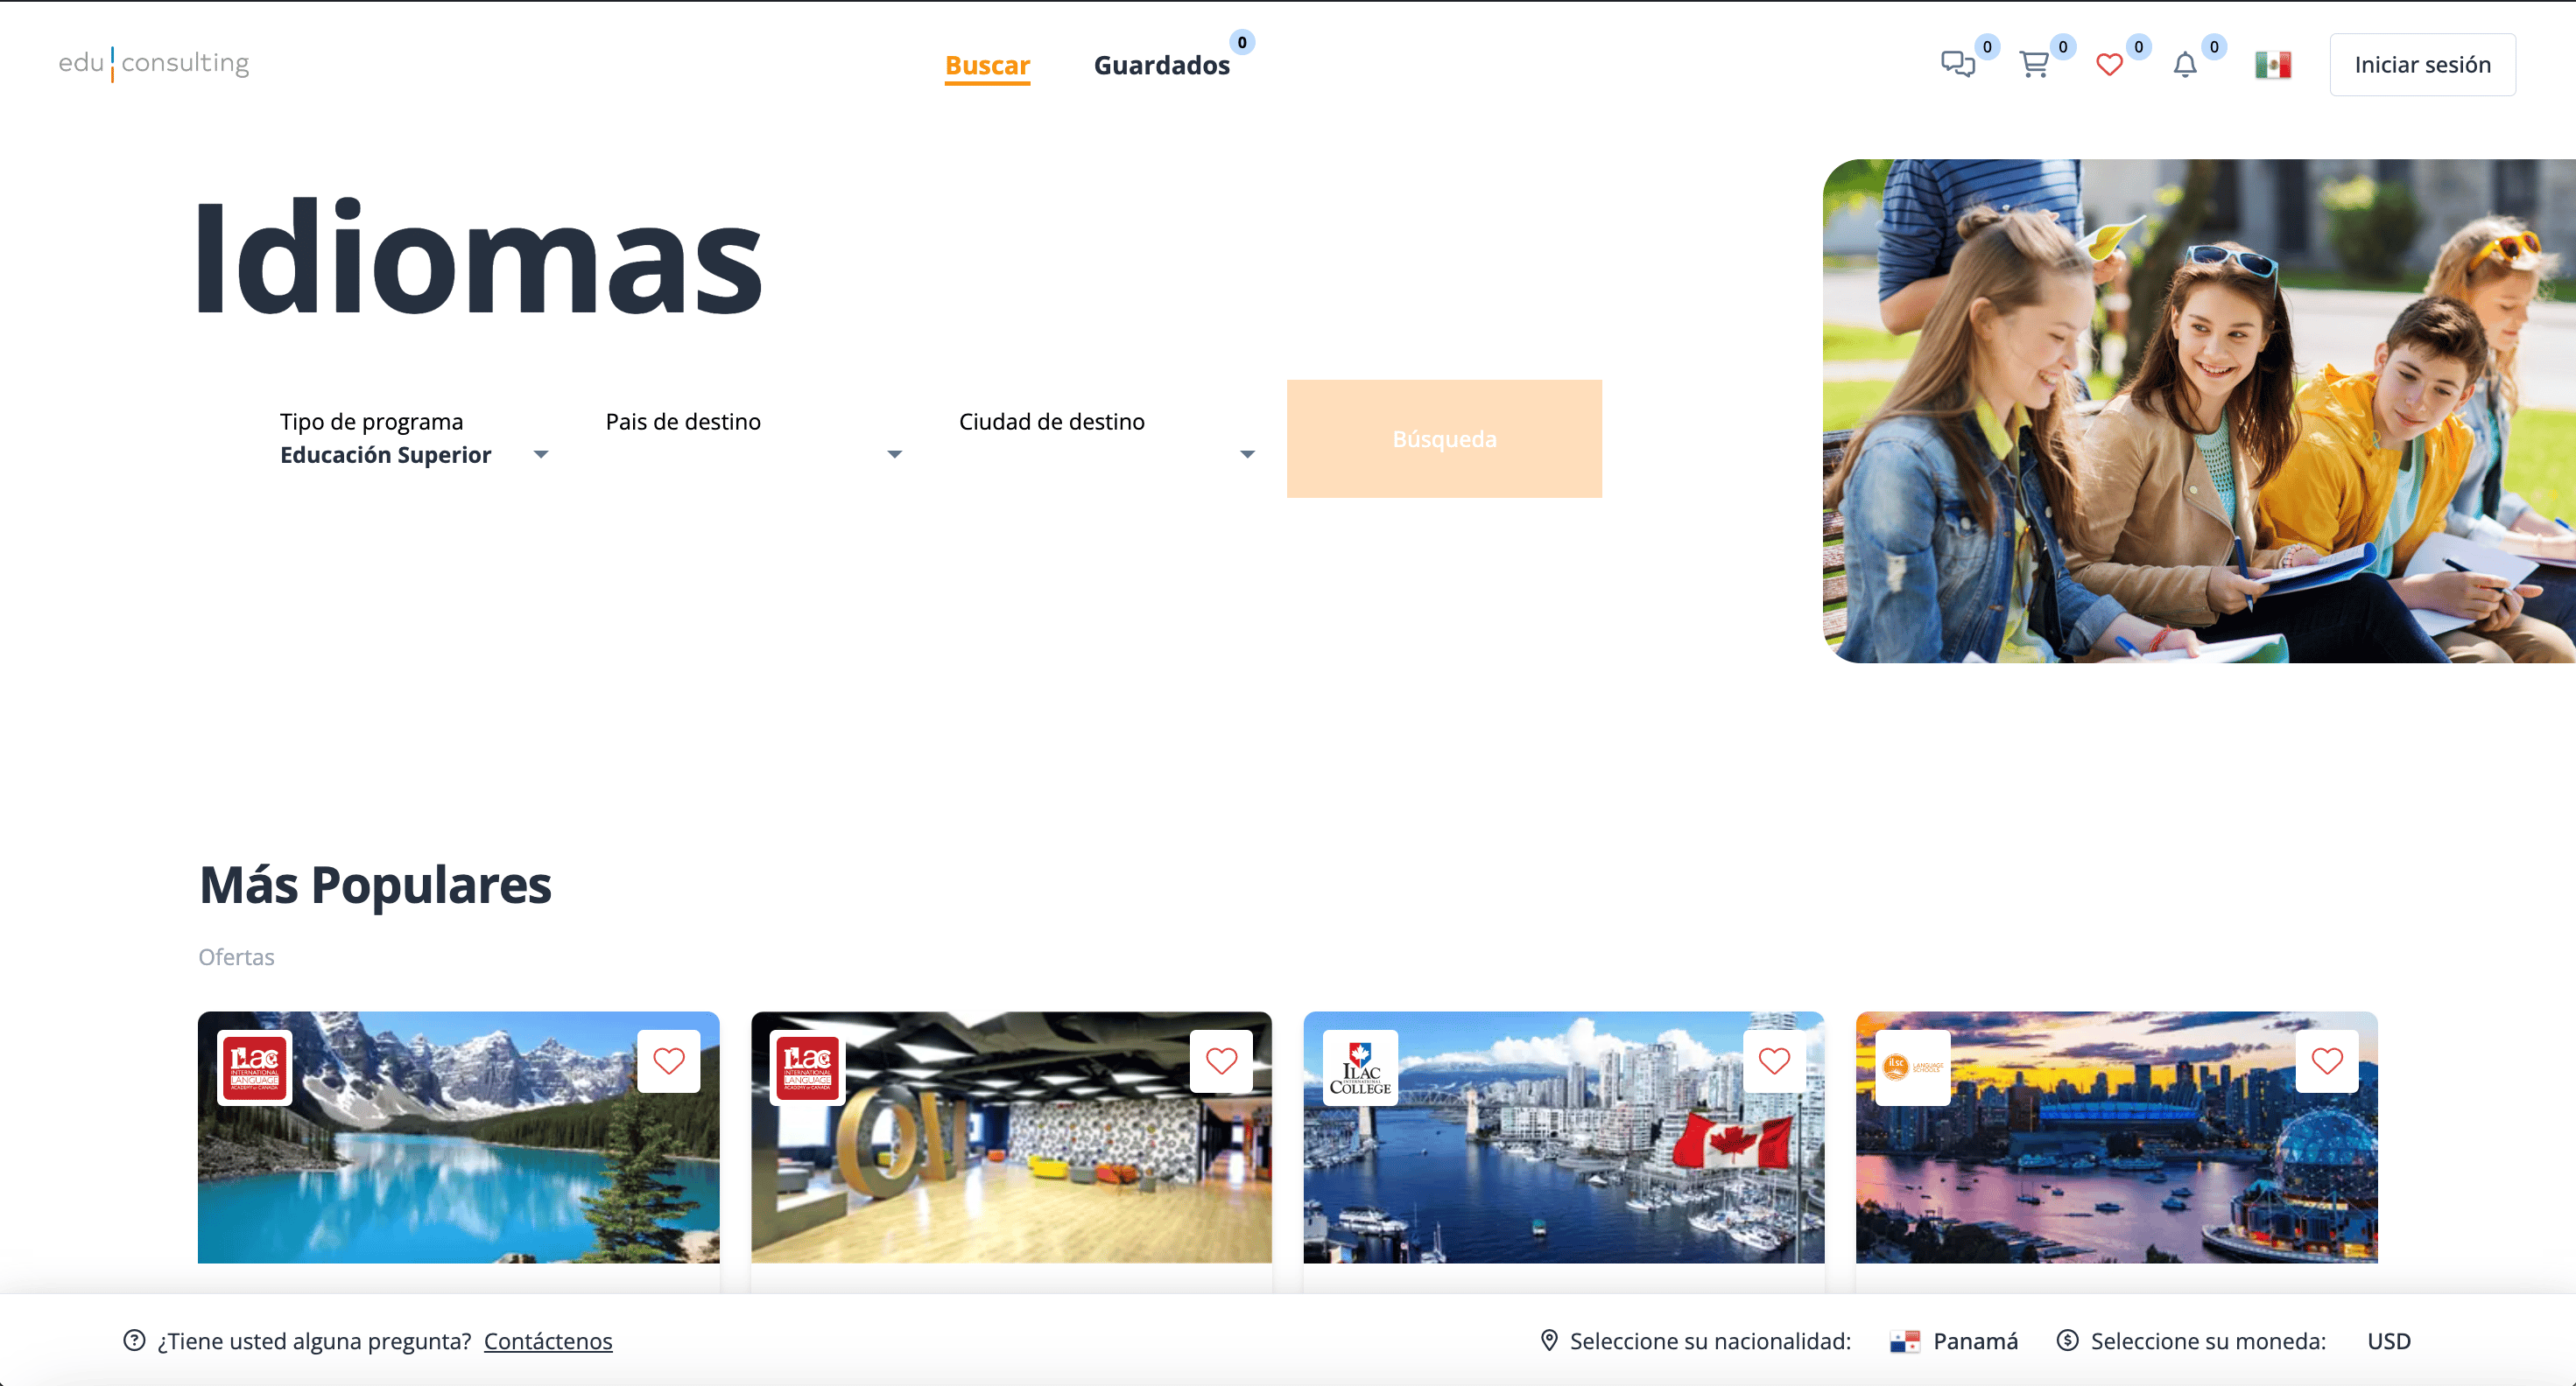
Task: Open the Pais de destino dropdown
Action: (894, 455)
